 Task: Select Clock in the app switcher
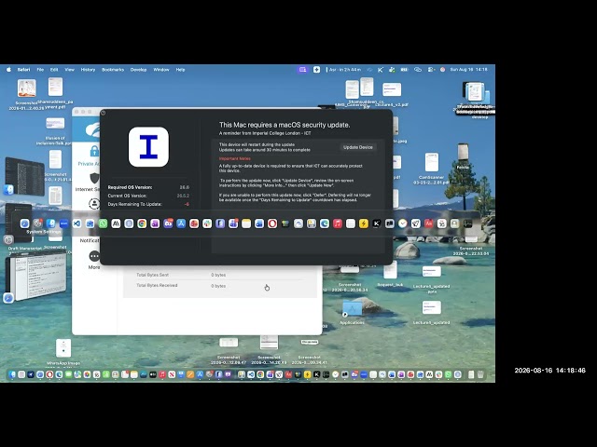402,223
